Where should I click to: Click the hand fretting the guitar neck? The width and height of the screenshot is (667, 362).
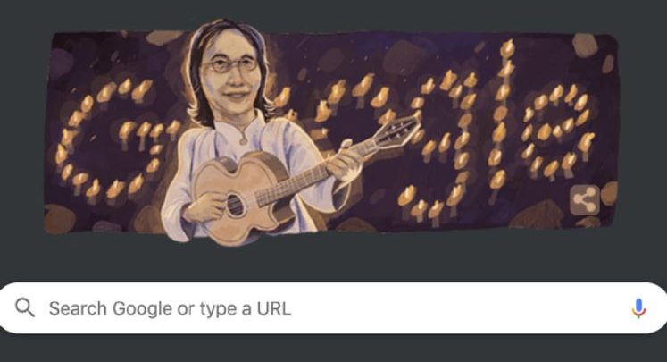click(x=344, y=161)
